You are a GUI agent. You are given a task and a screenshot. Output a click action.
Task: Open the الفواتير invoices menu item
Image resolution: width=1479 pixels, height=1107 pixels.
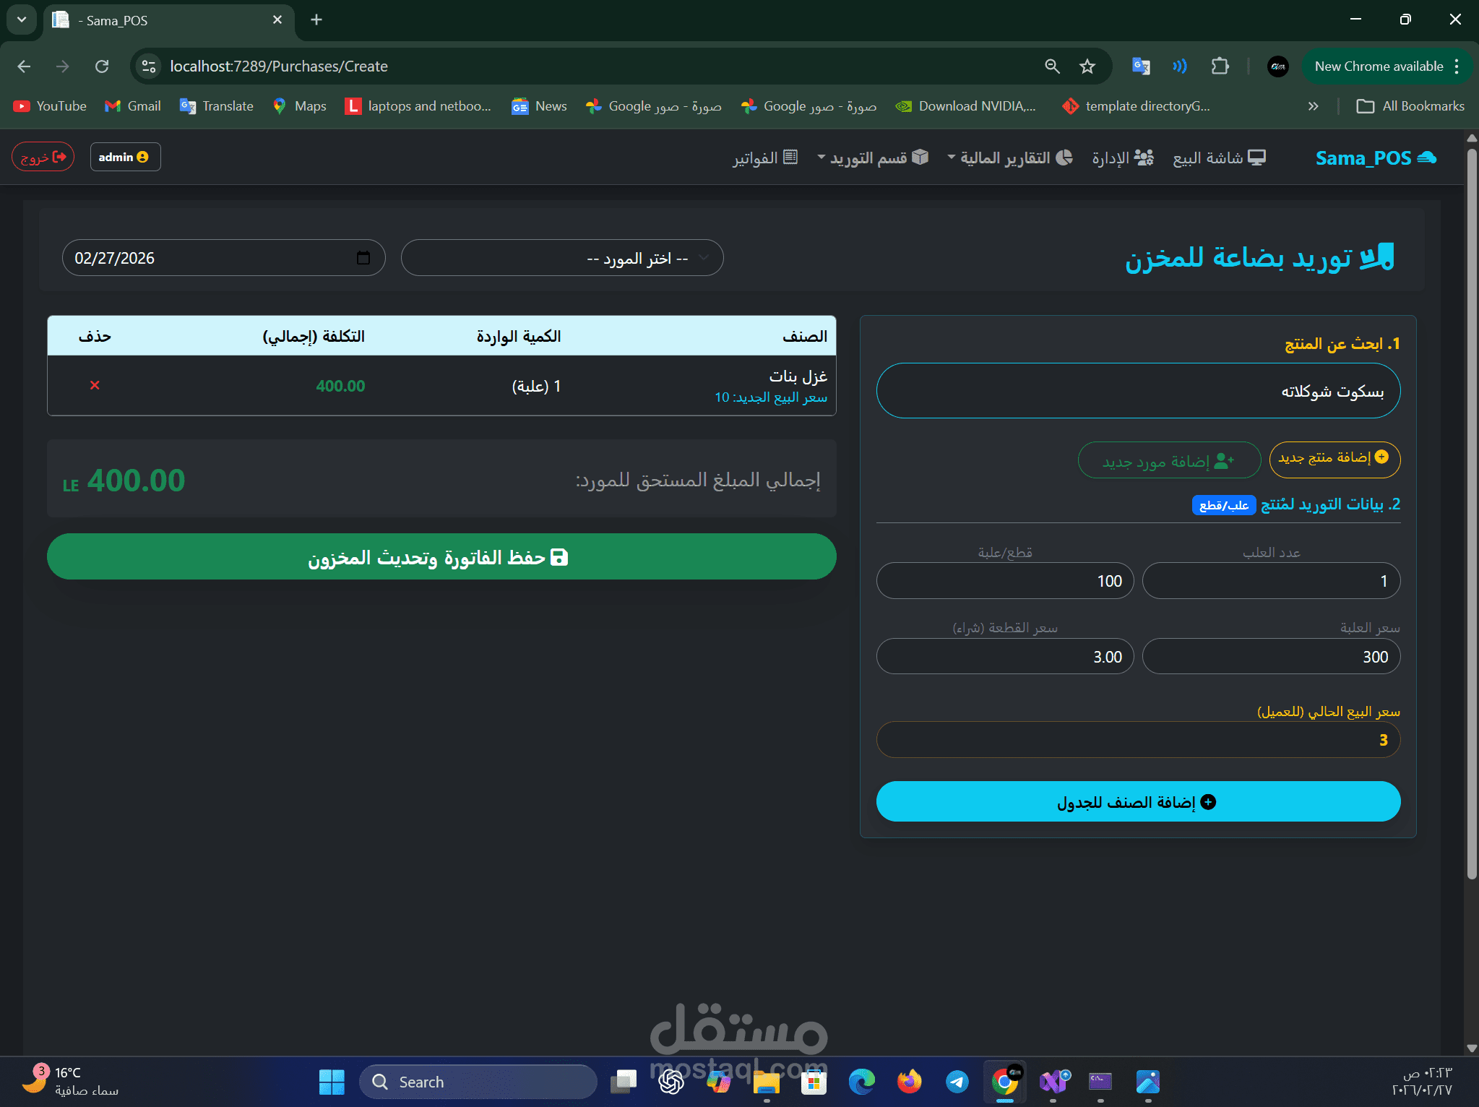765,158
